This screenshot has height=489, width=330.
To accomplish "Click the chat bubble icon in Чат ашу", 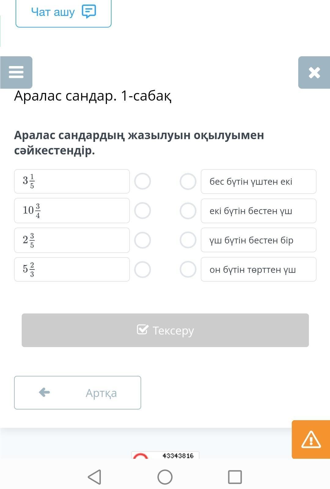I will point(89,12).
